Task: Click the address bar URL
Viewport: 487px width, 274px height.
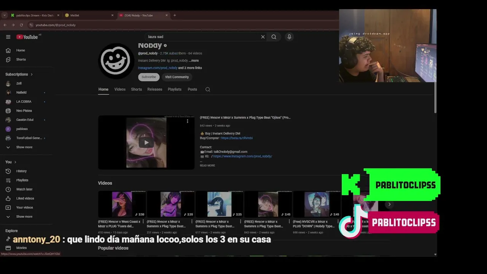Action: [x=56, y=25]
